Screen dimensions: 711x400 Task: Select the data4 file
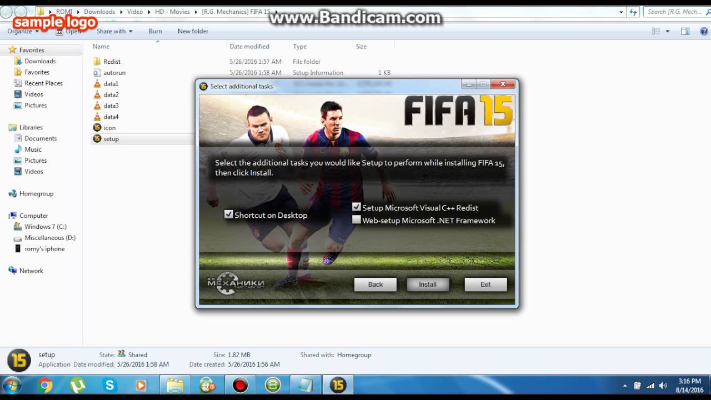coord(111,117)
